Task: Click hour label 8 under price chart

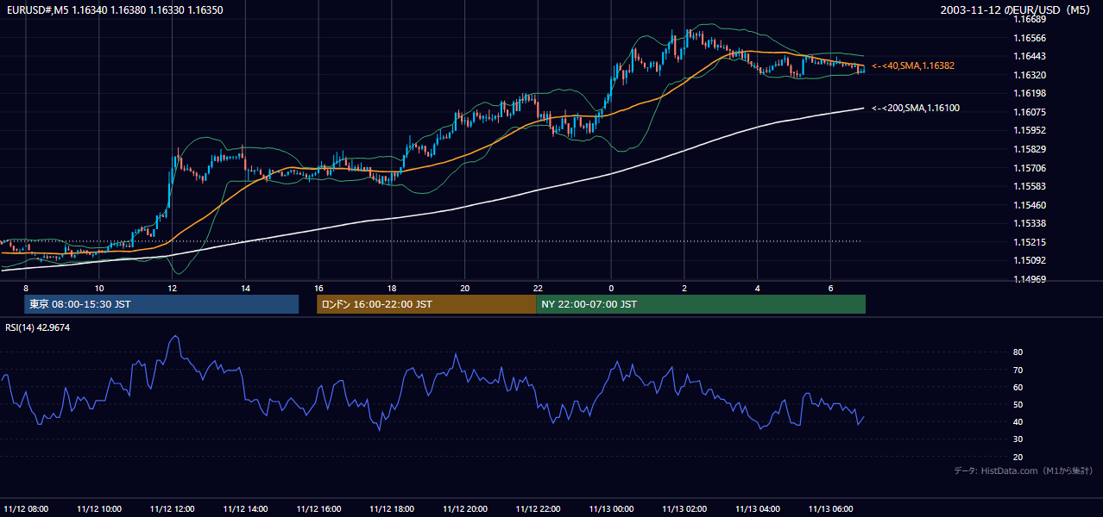Action: (x=26, y=288)
